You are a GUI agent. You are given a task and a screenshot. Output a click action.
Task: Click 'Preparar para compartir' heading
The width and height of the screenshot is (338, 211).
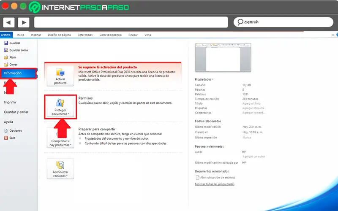[97, 129]
